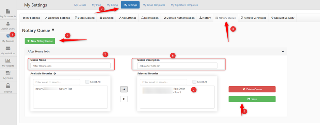The image size is (320, 125).
Task: Focus the Selected Notaries email search box
Action: point(163,82)
